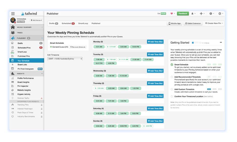Open the Edit Timezone dropdown
The image size is (237, 142).
(65, 59)
